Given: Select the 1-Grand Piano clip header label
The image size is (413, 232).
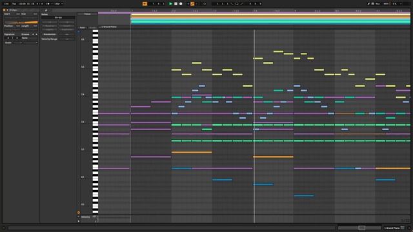Looking at the screenshot, I should (109, 27).
